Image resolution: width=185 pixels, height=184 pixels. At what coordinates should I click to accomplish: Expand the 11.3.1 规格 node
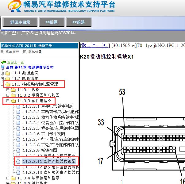pos(8,90)
